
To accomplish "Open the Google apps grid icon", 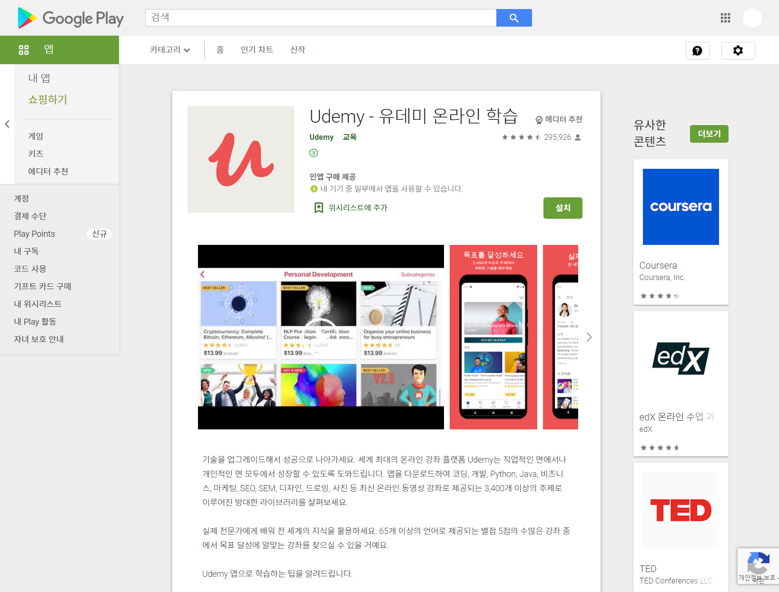I will 725,18.
